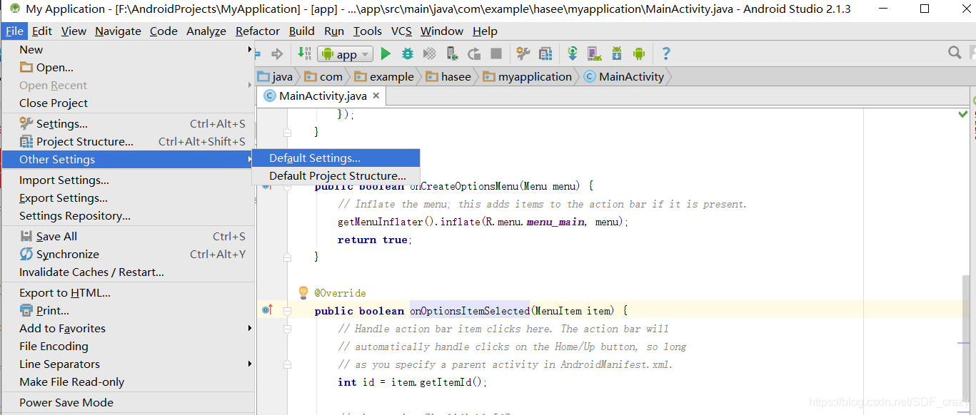Screen dimensions: 976x415
Task: Open the Refactor menu
Action: [258, 31]
